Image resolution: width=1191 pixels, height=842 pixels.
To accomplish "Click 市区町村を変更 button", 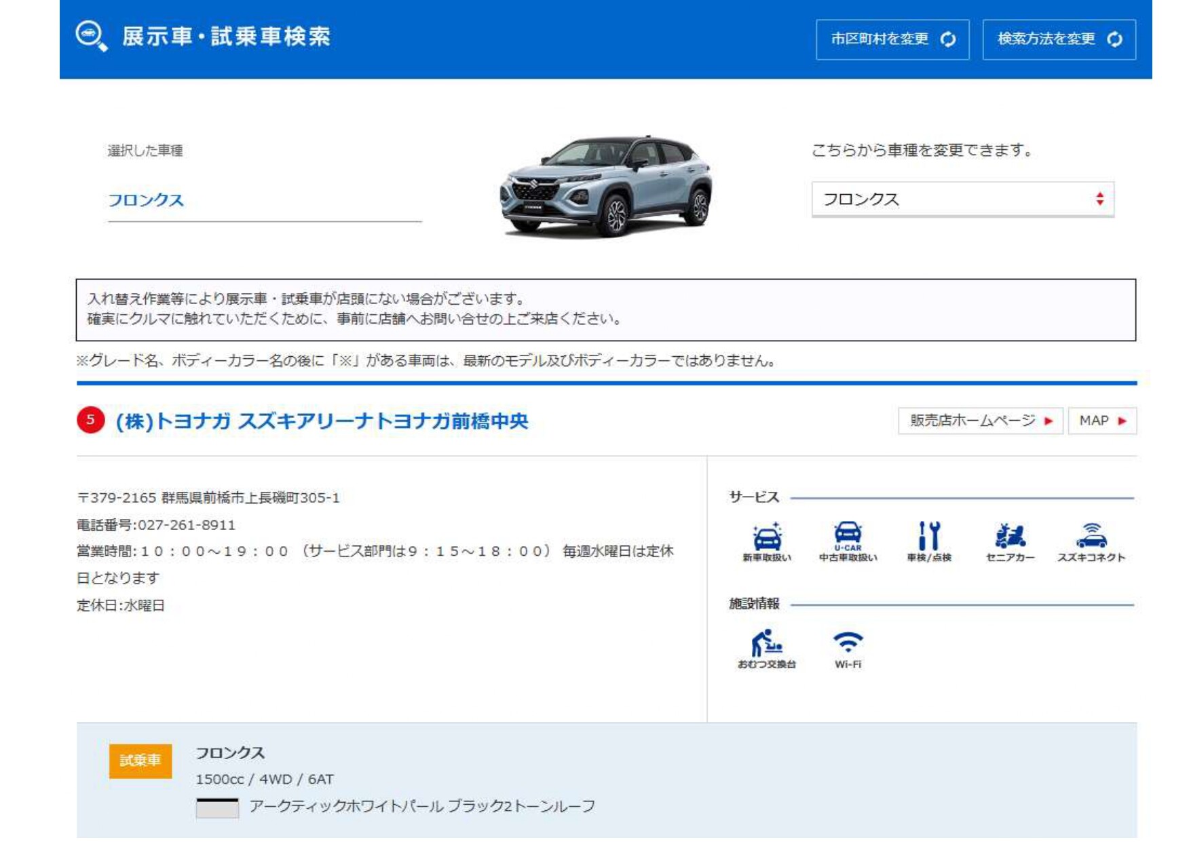I will click(x=892, y=39).
